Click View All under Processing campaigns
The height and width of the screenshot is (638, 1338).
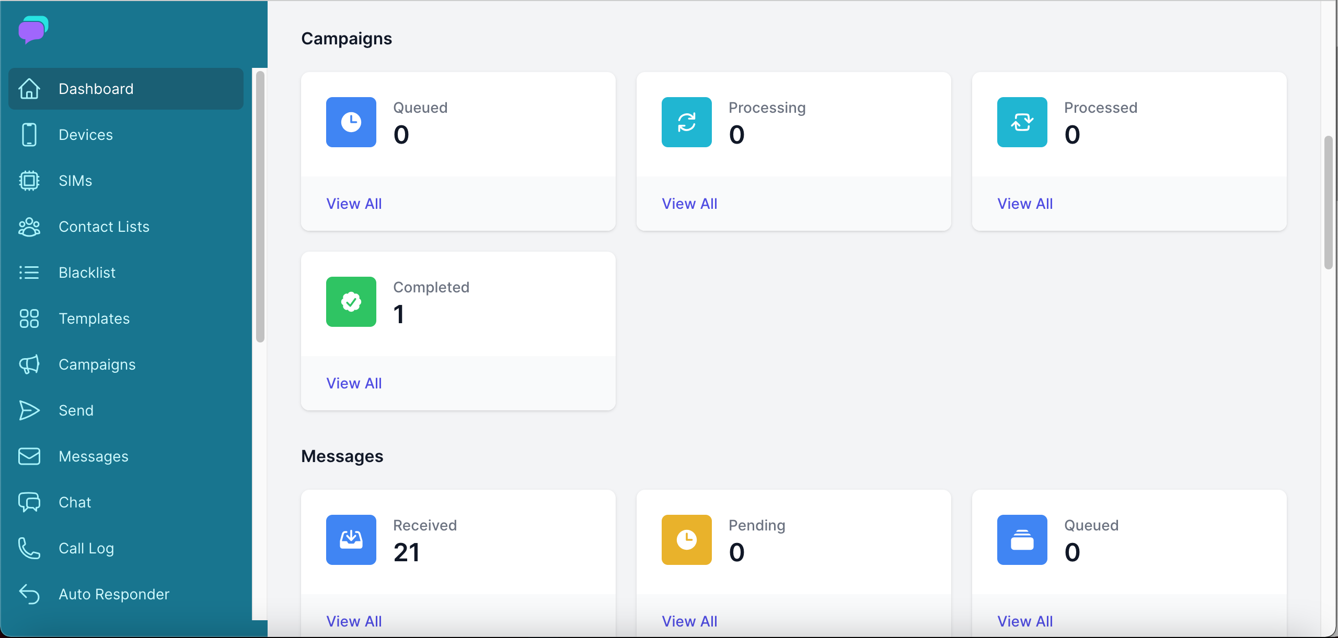point(689,204)
